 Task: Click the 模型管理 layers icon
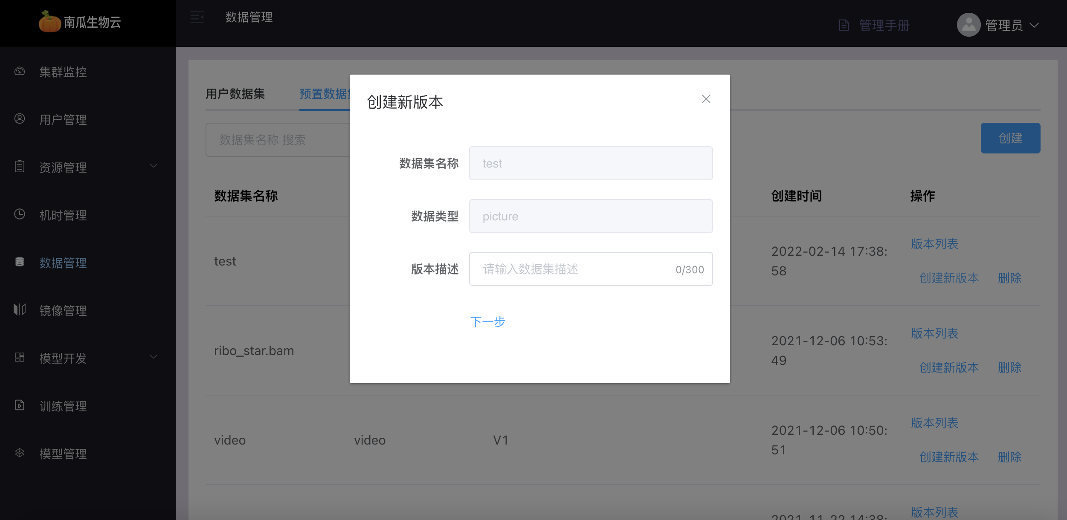pyautogui.click(x=20, y=453)
